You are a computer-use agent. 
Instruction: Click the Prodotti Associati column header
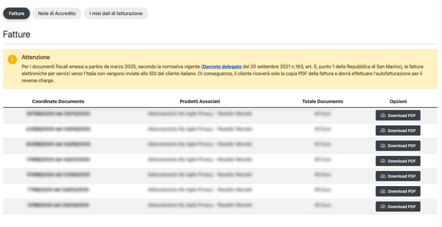pos(200,102)
